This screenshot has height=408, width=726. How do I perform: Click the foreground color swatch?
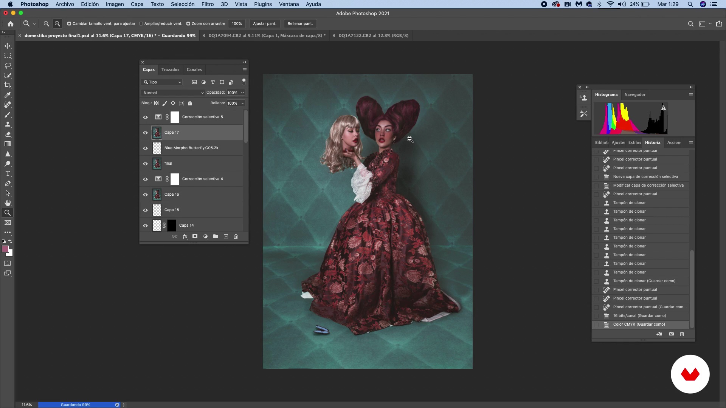(x=5, y=249)
